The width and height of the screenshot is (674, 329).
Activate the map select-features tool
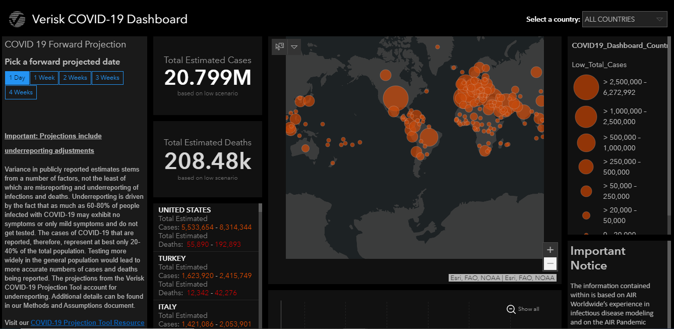pos(279,46)
